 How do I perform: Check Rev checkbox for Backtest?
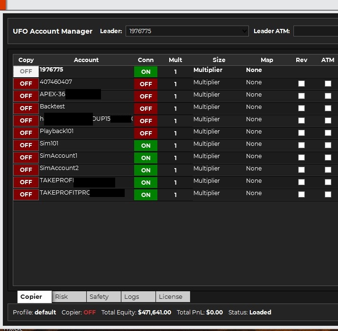pyautogui.click(x=301, y=108)
